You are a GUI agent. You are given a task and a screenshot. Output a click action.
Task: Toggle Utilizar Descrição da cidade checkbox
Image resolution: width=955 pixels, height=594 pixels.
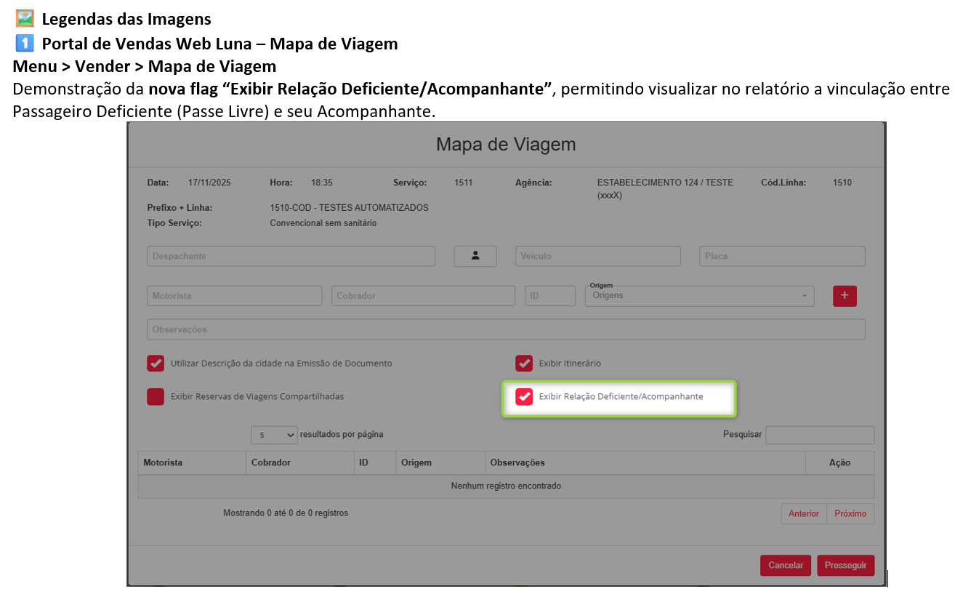point(156,364)
